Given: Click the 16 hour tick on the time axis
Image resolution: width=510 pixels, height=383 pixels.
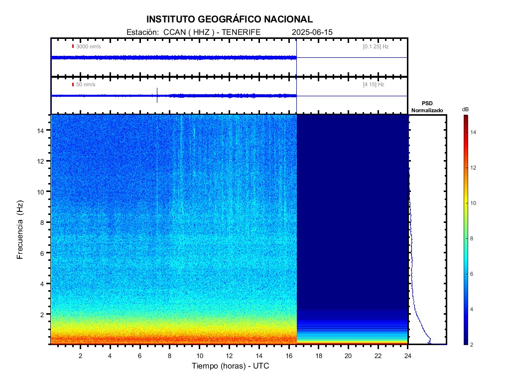Looking at the screenshot, I should tap(289, 356).
